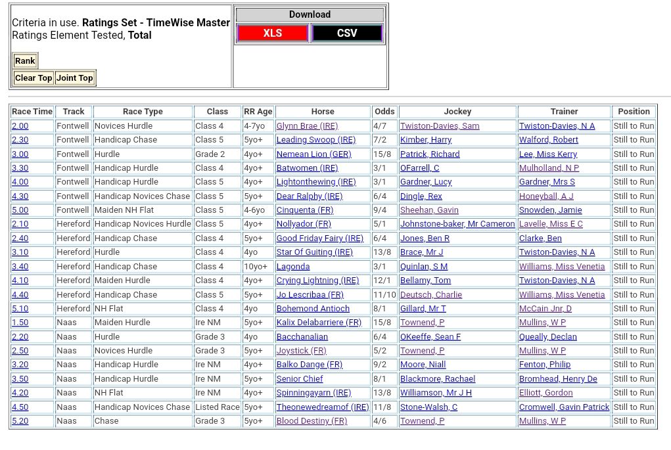Click the Odds column header

[384, 112]
